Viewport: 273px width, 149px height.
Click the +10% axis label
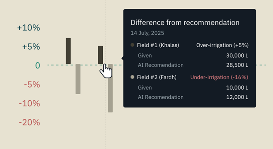pyautogui.click(x=28, y=28)
